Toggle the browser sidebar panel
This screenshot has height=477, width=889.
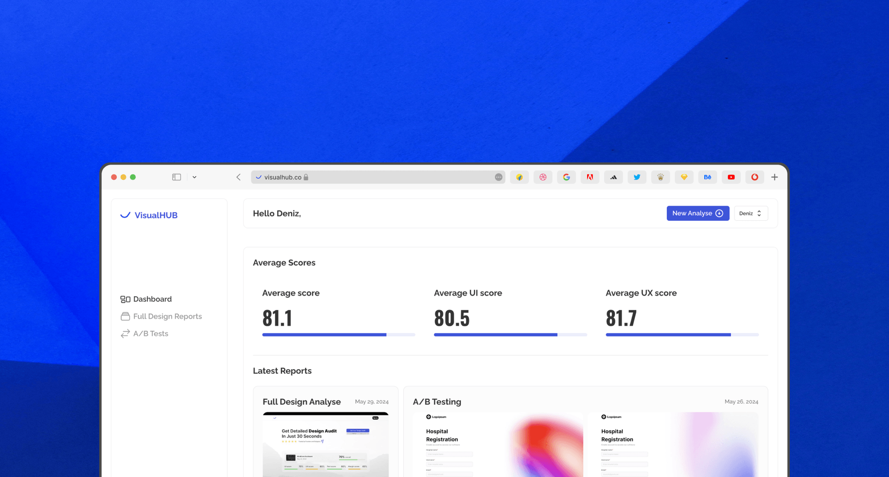click(176, 177)
